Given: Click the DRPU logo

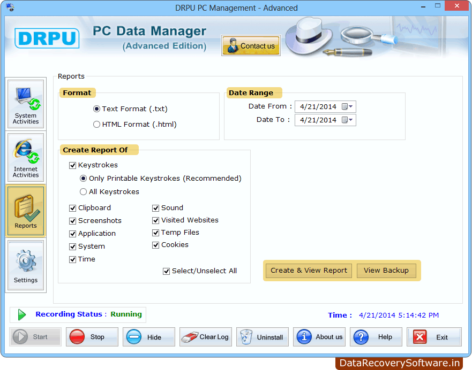Looking at the screenshot, I should tap(47, 38).
